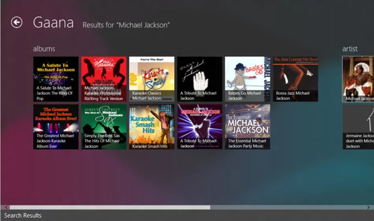Screen dimensions: 374x221
Task: Select the purple A Tribute To Michael Jackson album
Action: [200, 127]
